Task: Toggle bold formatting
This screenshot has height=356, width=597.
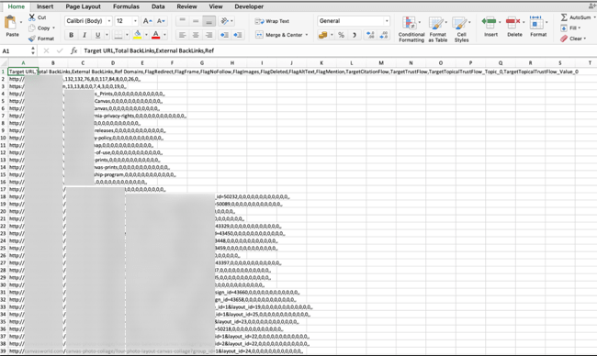Action: pos(72,35)
